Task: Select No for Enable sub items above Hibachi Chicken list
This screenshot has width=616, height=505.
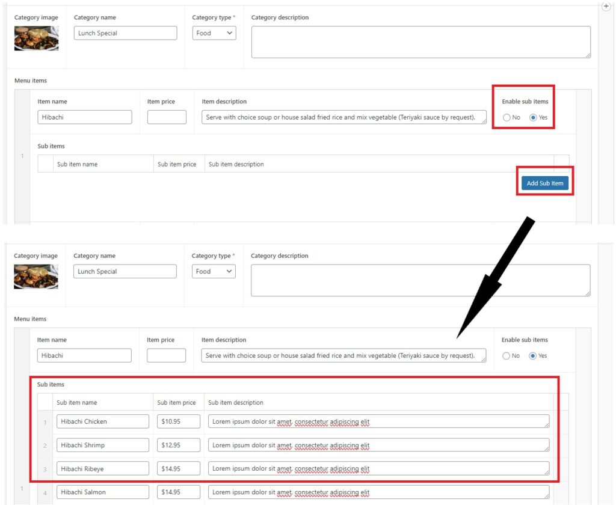Action: tap(506, 356)
